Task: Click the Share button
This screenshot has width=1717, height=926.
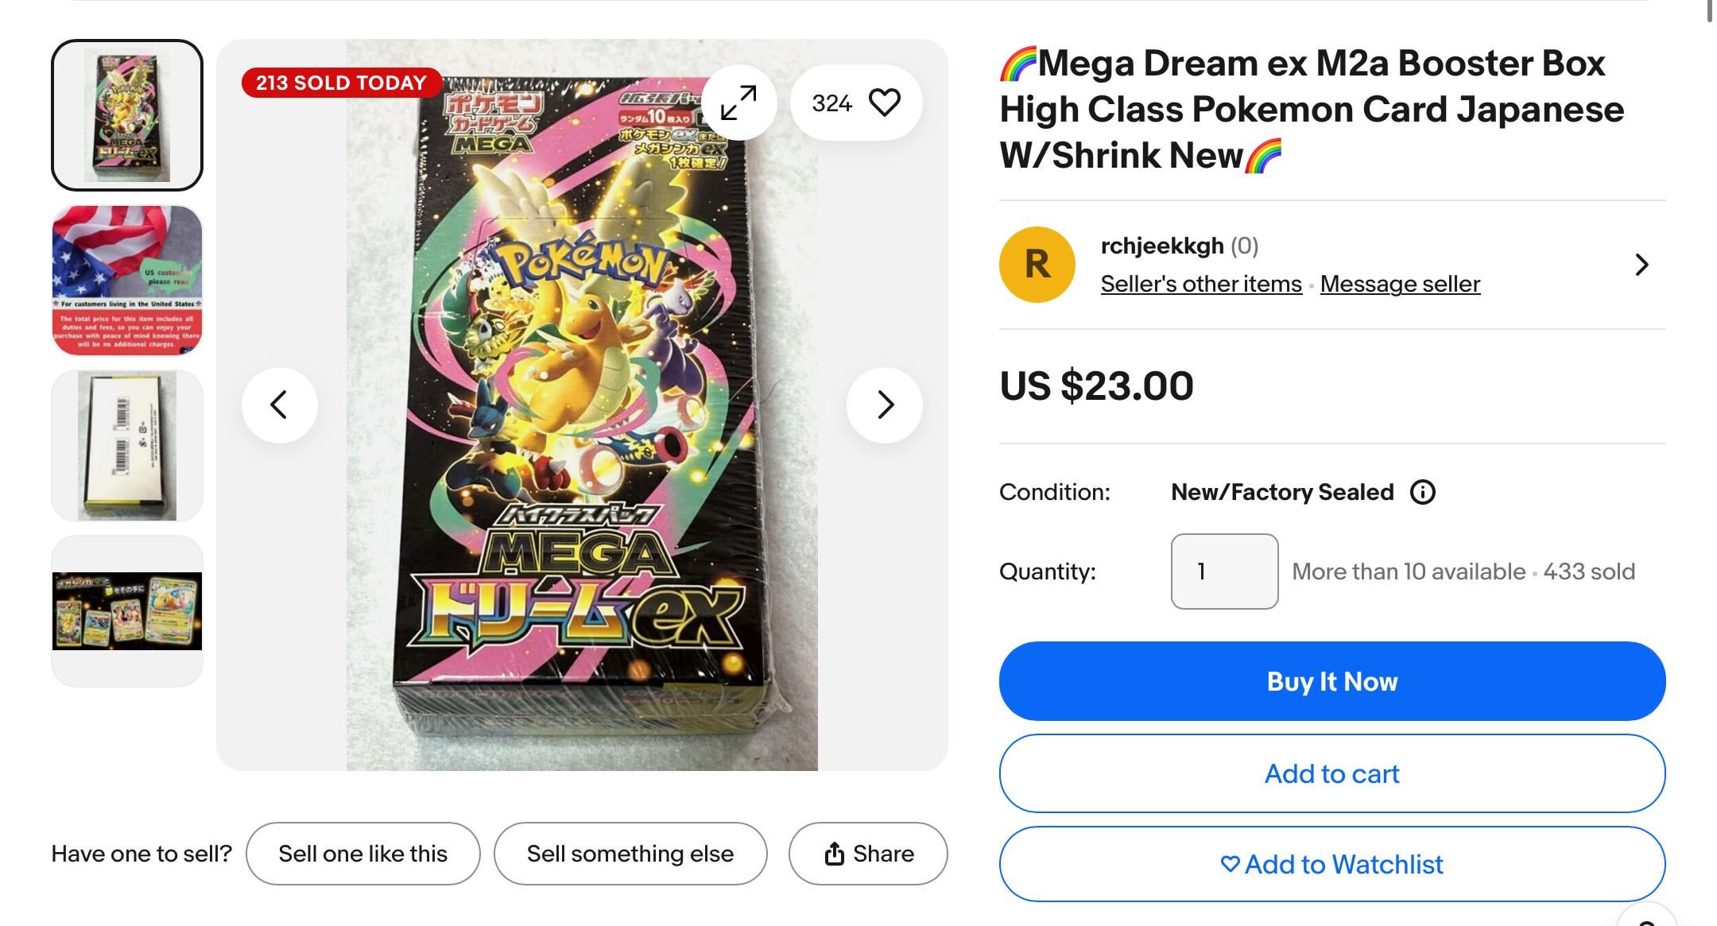Action: pos(868,854)
